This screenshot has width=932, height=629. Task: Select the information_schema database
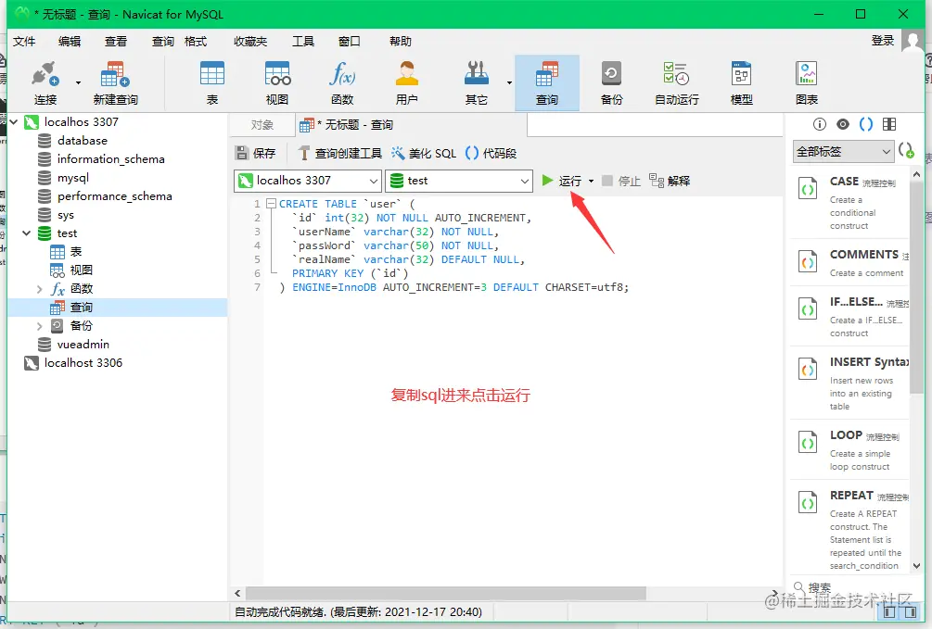[x=110, y=159]
